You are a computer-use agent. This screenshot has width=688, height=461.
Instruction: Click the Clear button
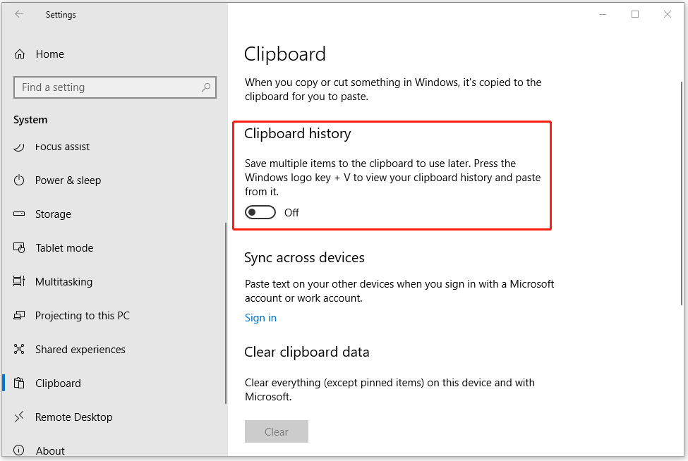point(277,431)
